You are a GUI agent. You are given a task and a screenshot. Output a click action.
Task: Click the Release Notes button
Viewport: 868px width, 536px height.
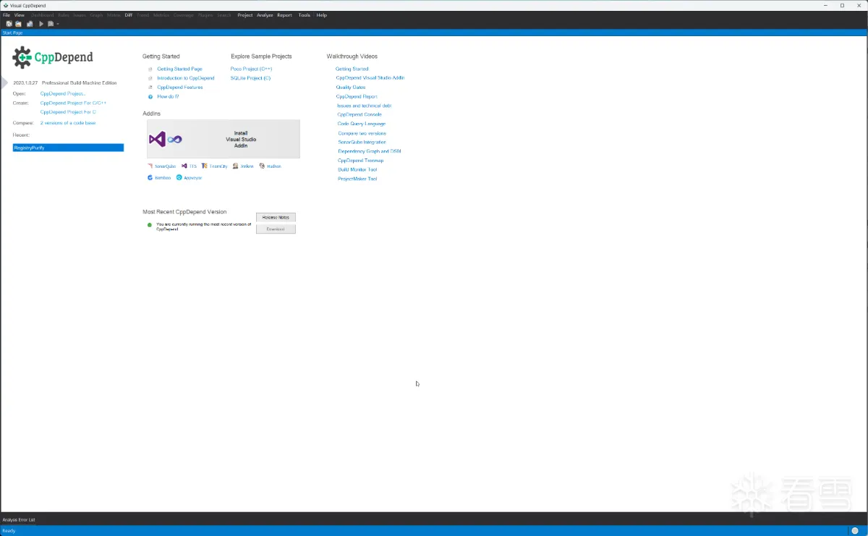pos(276,217)
